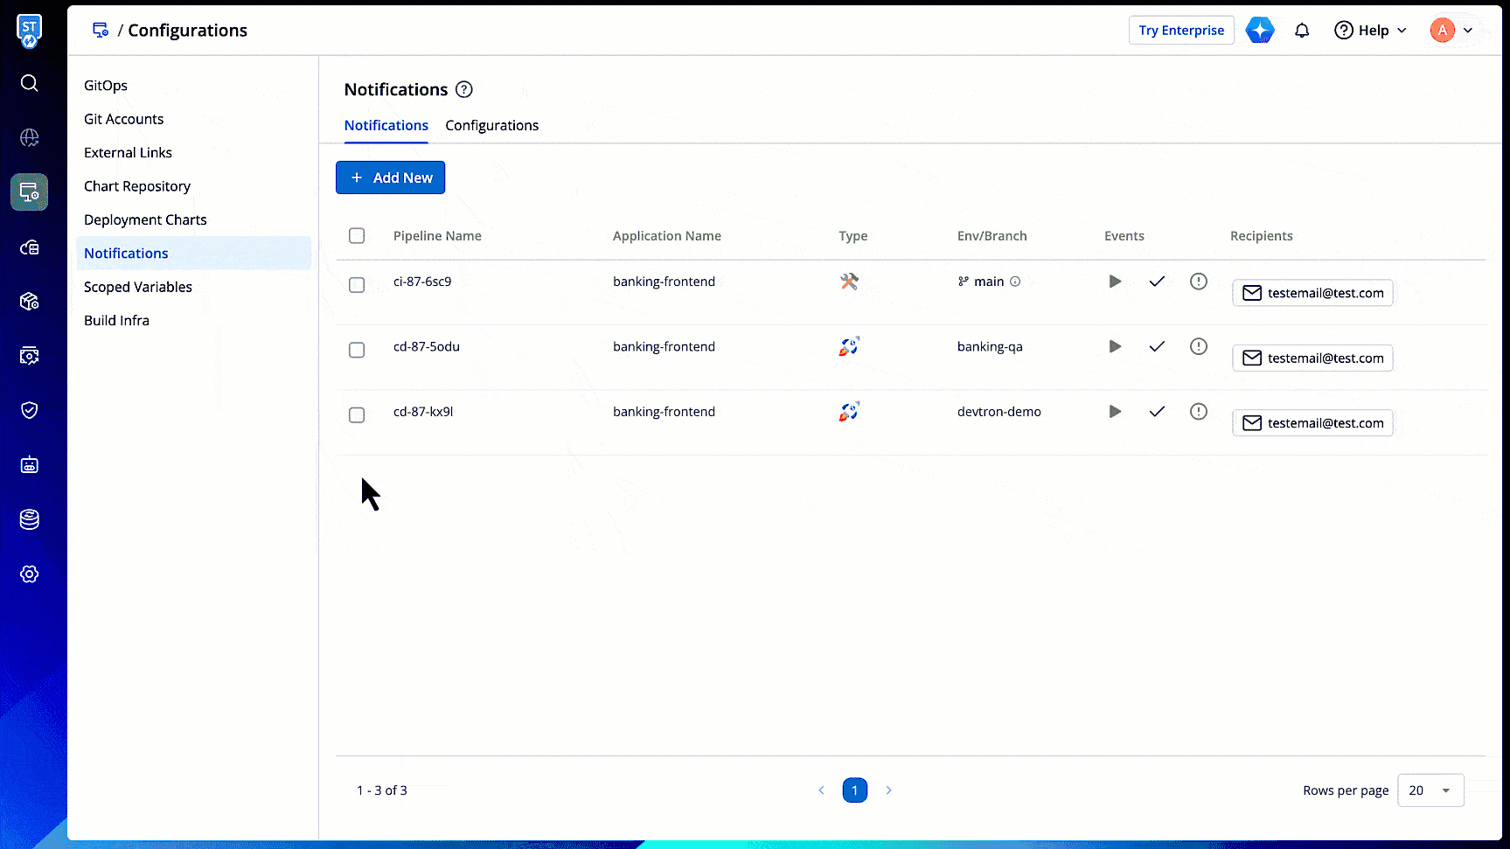
Task: Click the Try Enterprise button
Action: [x=1181, y=31]
